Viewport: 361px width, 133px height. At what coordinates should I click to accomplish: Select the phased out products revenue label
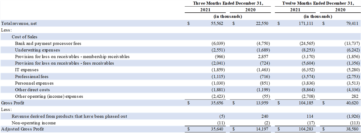coord(70,116)
